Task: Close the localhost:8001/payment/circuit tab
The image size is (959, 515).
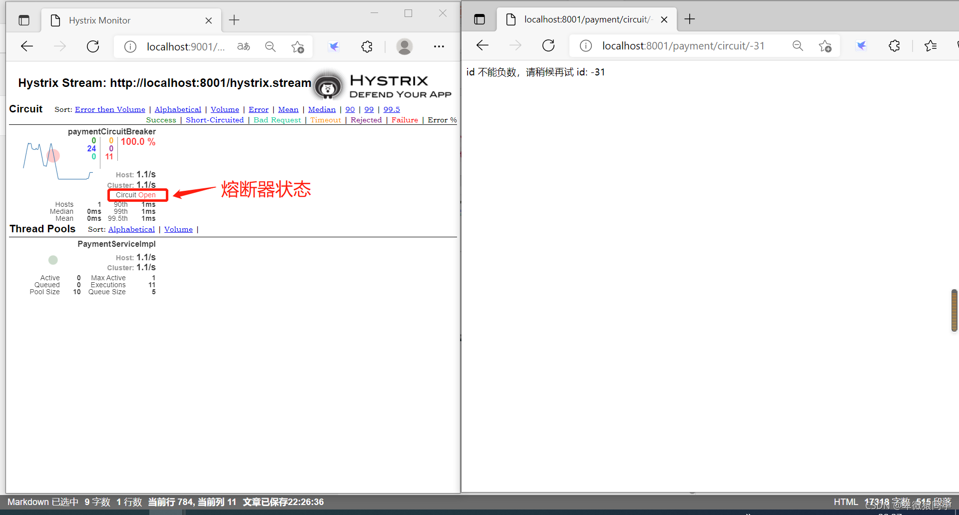Action: (664, 19)
